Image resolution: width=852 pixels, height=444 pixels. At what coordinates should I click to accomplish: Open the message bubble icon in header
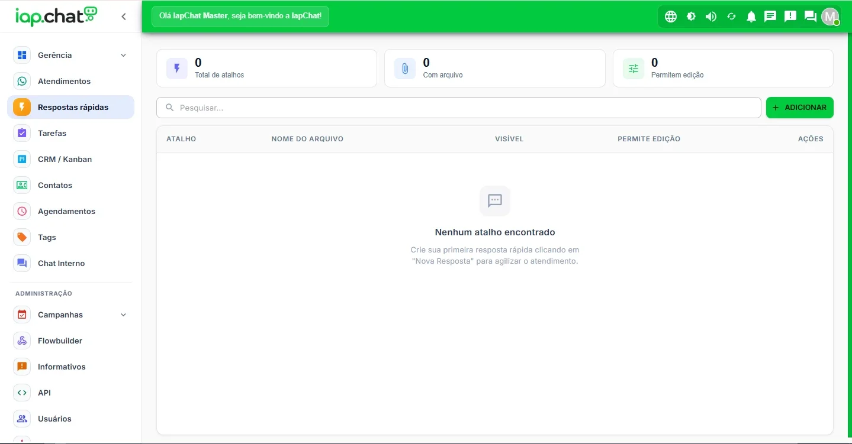(770, 17)
